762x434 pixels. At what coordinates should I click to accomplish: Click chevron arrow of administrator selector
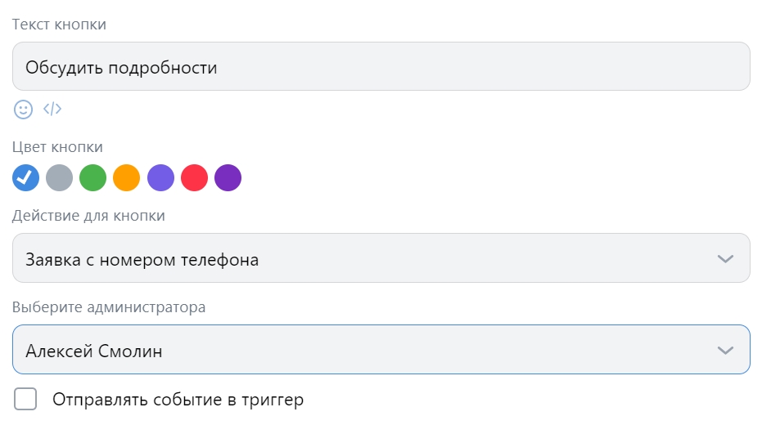(x=724, y=350)
